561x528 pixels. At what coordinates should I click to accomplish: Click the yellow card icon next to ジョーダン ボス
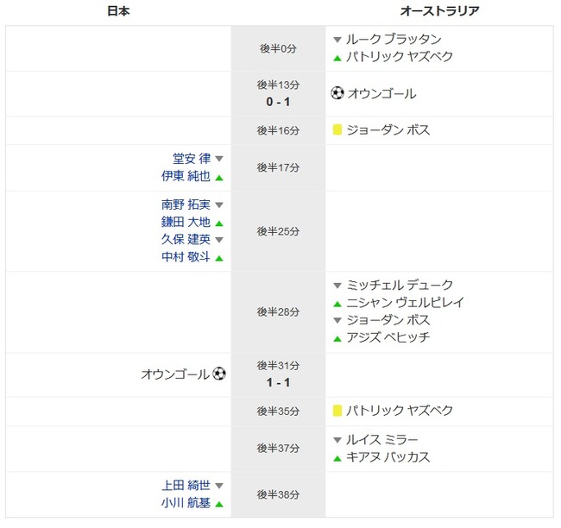tap(337, 129)
